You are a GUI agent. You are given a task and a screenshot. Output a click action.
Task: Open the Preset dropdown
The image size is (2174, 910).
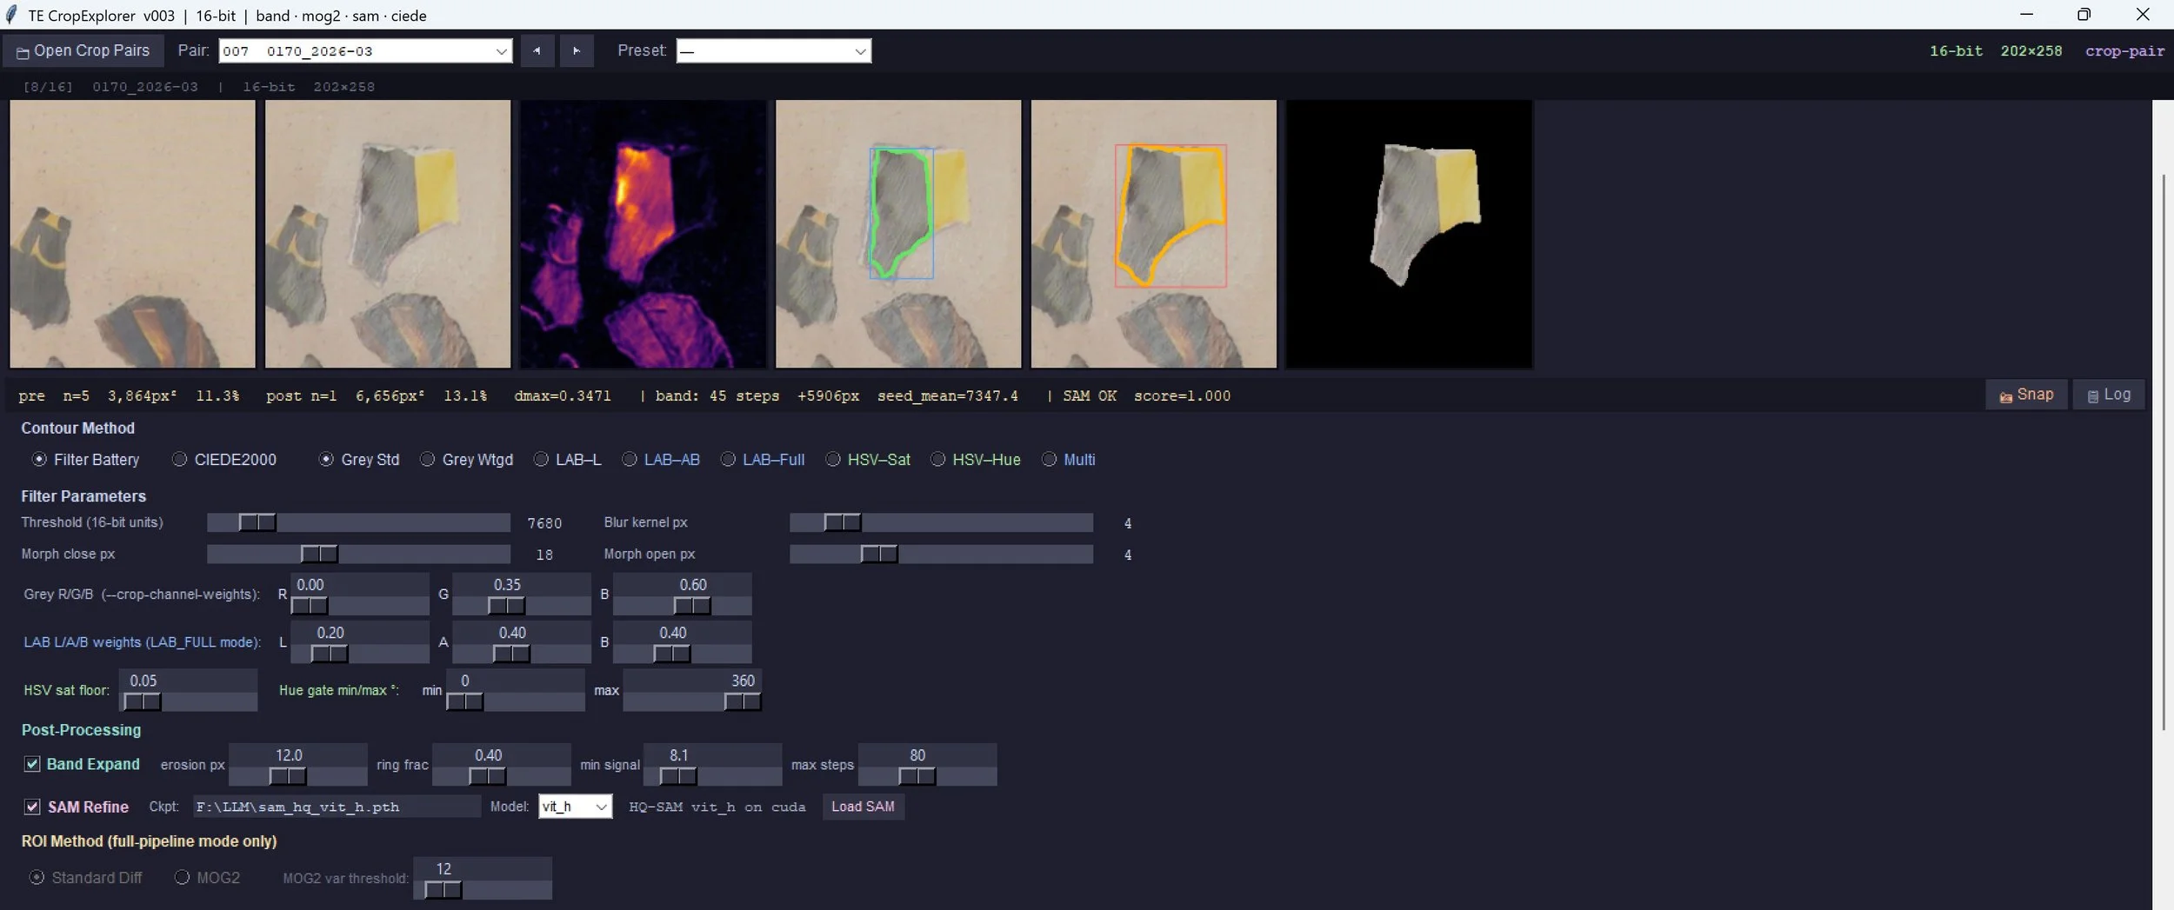[773, 50]
